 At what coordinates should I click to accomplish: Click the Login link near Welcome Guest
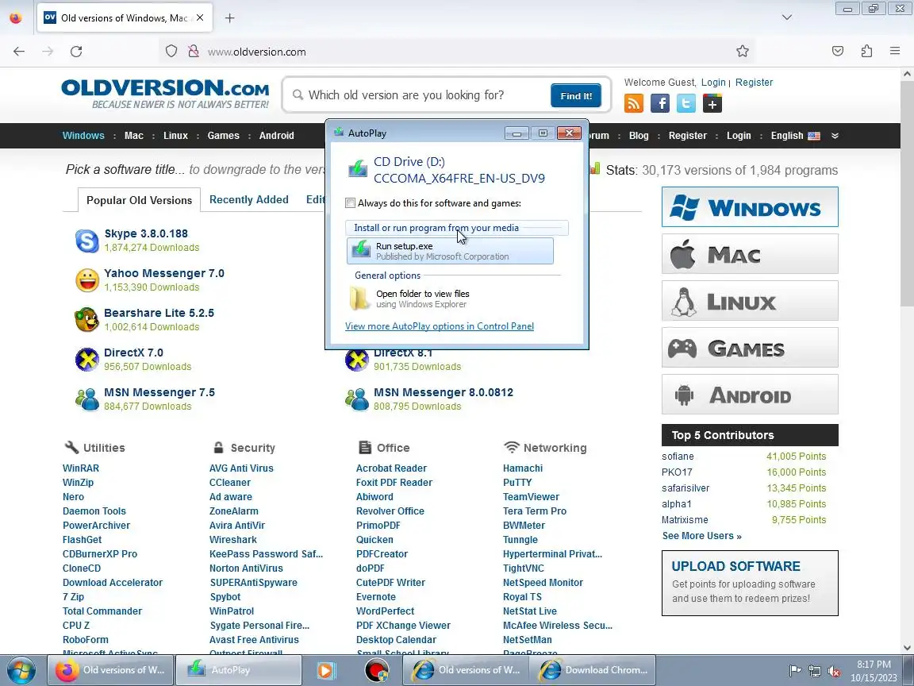713,83
